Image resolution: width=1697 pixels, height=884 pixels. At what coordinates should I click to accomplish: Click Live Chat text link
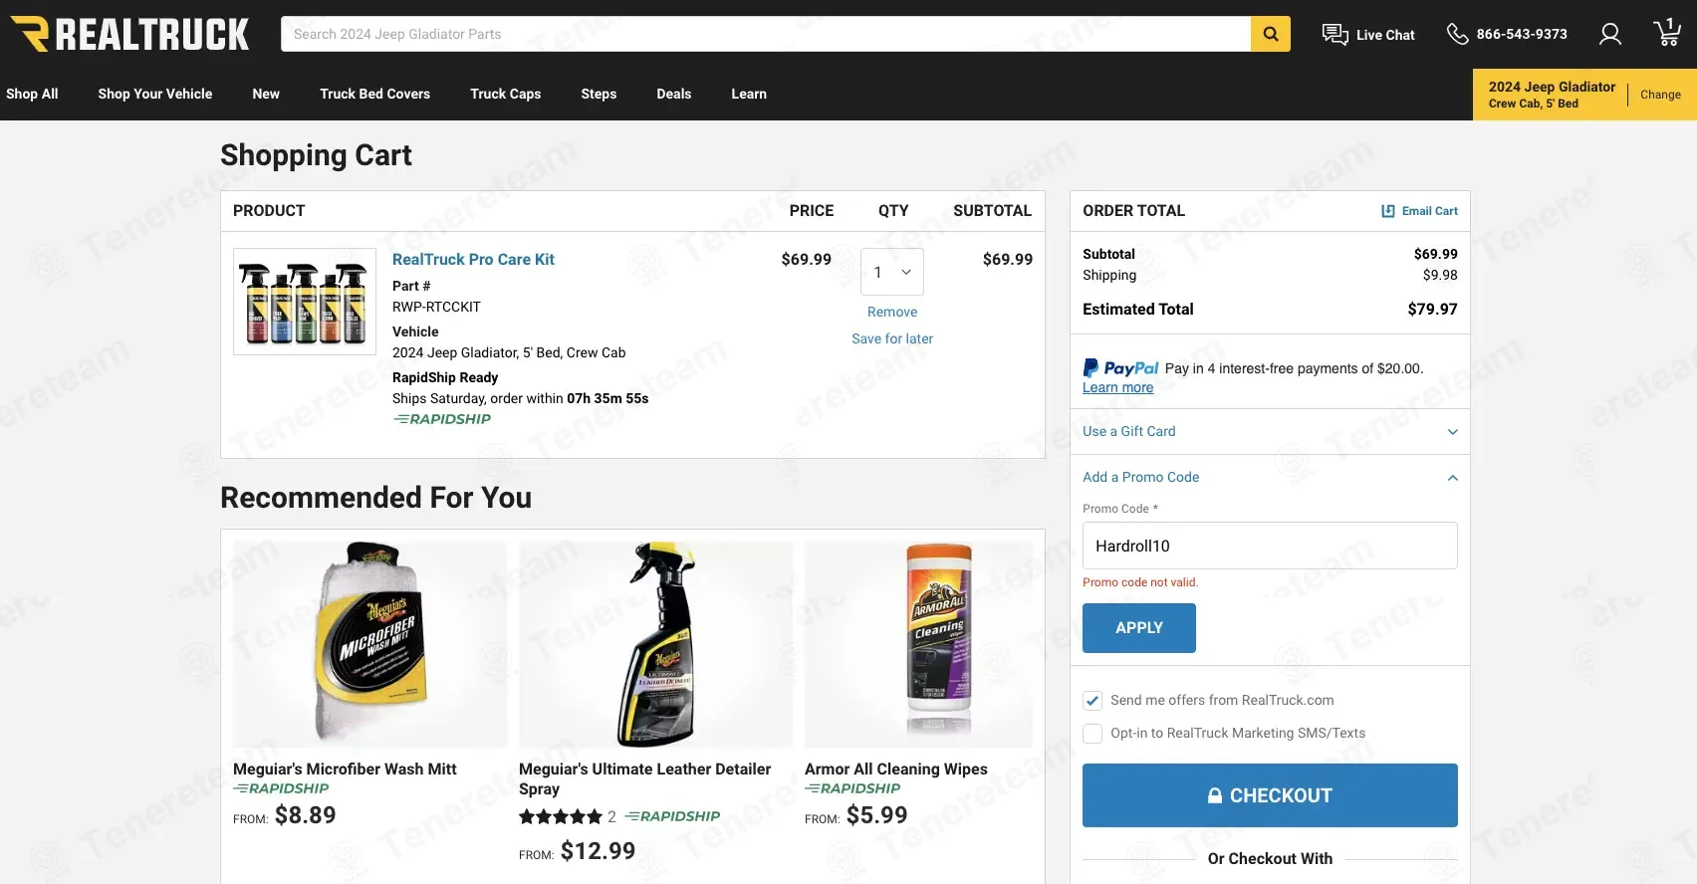[1385, 35]
